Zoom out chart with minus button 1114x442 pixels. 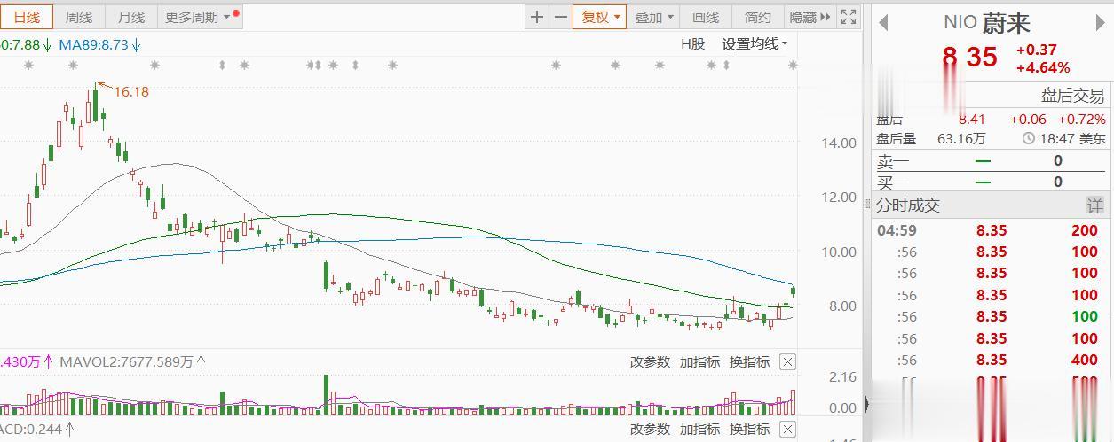pos(561,17)
